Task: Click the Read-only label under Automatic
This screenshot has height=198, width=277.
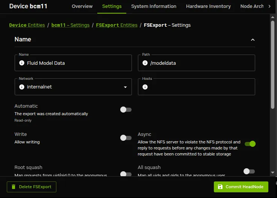Action: pyautogui.click(x=23, y=120)
